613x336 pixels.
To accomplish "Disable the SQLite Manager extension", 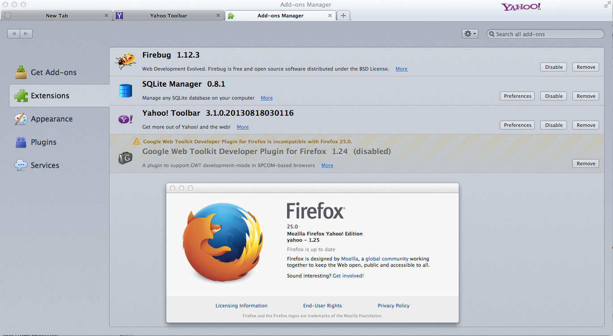I will tap(554, 96).
